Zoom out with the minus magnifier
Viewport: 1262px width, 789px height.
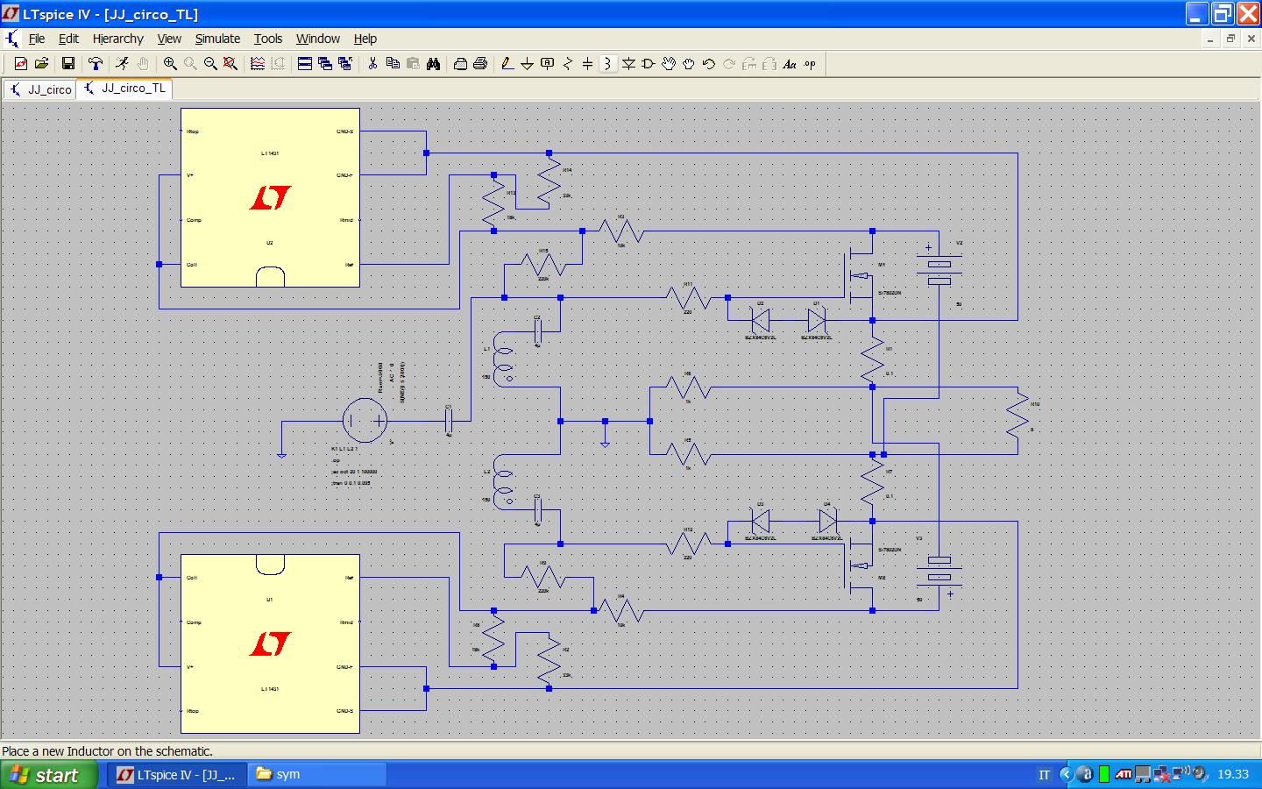point(210,64)
